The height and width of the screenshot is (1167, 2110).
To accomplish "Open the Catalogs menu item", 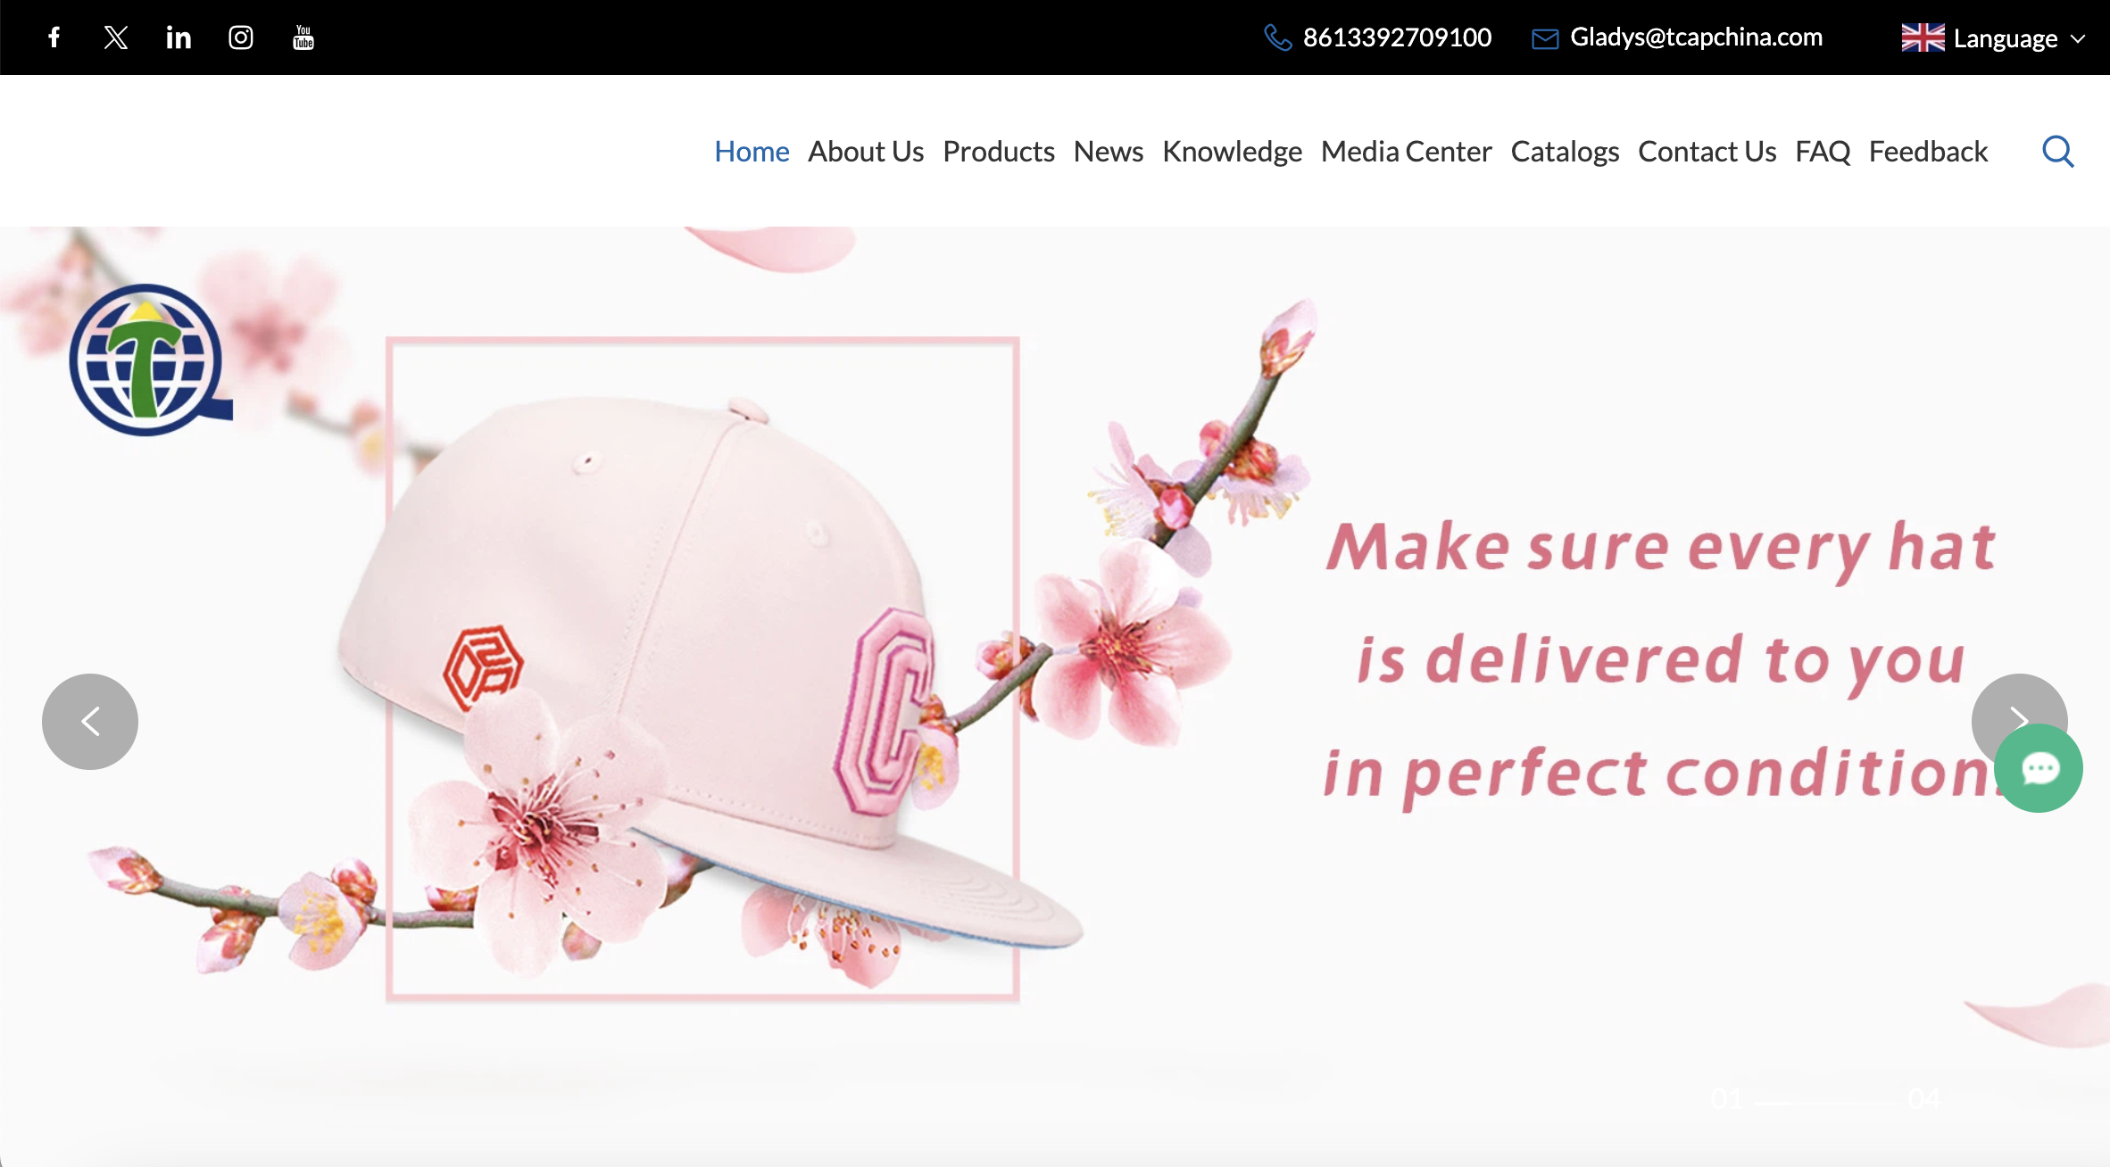I will (1564, 152).
